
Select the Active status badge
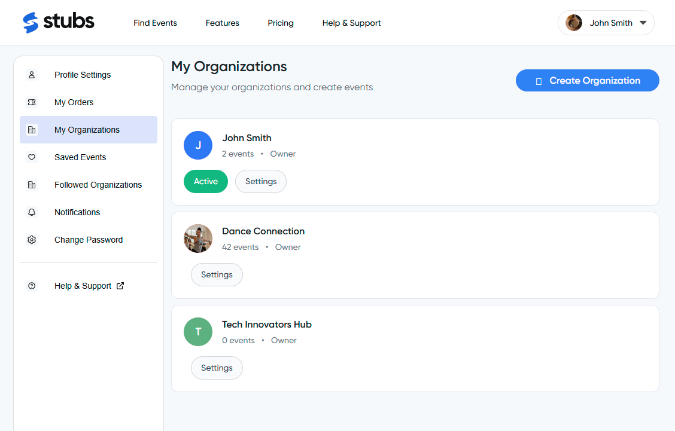(x=206, y=181)
